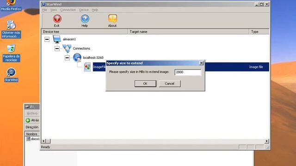Select the ImageFile device icon
Screen dimensions: 296x166
tap(87, 67)
